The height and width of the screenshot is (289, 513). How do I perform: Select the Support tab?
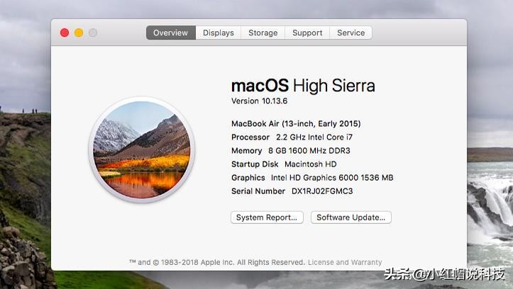(x=307, y=33)
